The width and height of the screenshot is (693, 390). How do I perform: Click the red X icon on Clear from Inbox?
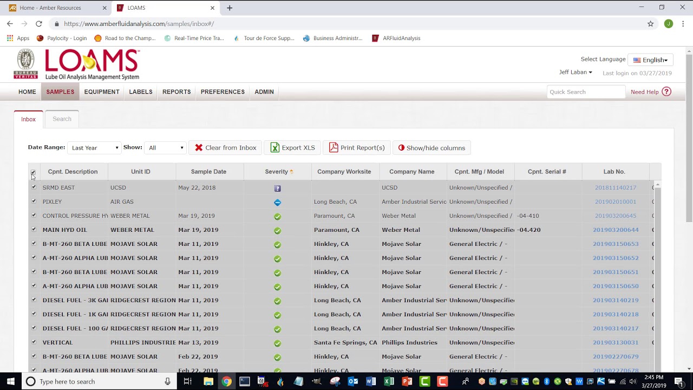(x=199, y=148)
